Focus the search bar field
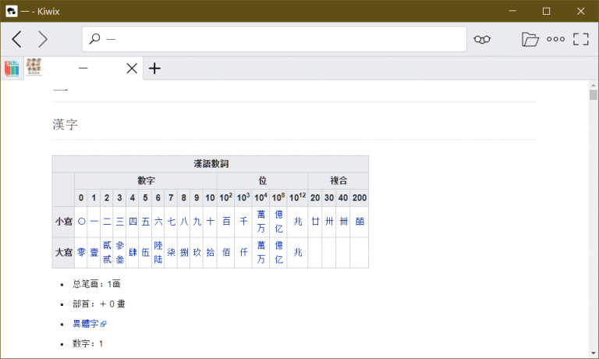Screen dimensions: 599x359 coord(275,39)
